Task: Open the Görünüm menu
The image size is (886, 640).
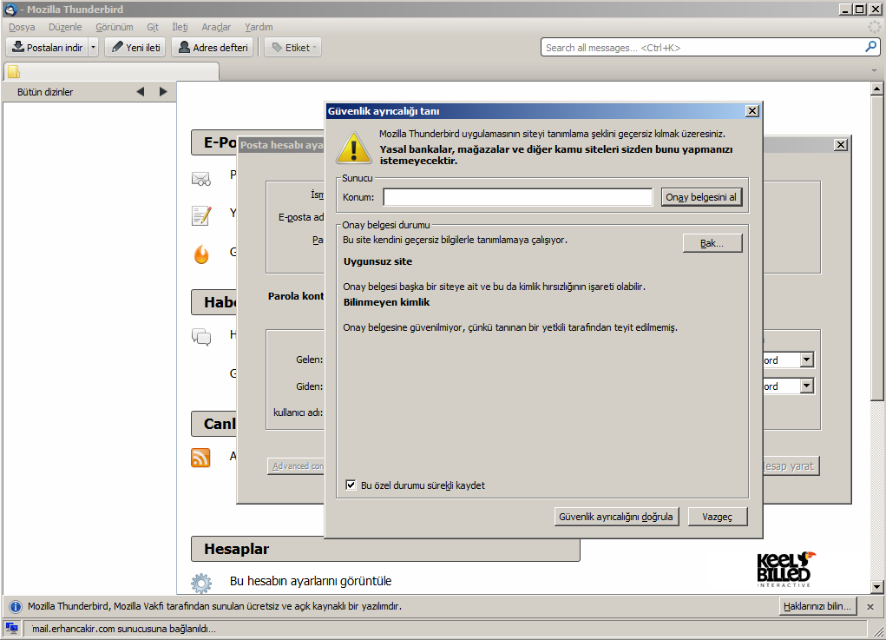Action: [x=115, y=27]
